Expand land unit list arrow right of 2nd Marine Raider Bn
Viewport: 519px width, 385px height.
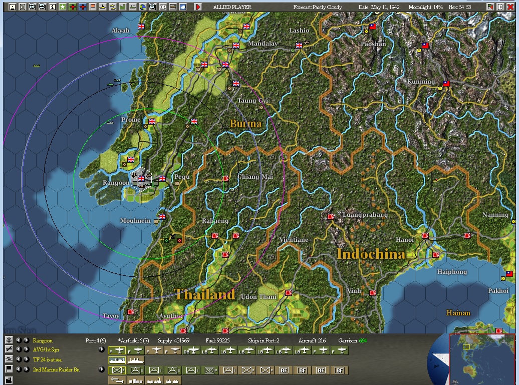[102, 369]
